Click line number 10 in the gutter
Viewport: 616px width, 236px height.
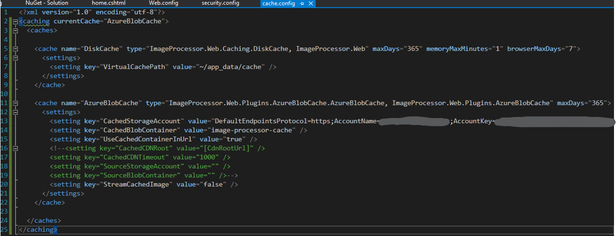[4, 94]
